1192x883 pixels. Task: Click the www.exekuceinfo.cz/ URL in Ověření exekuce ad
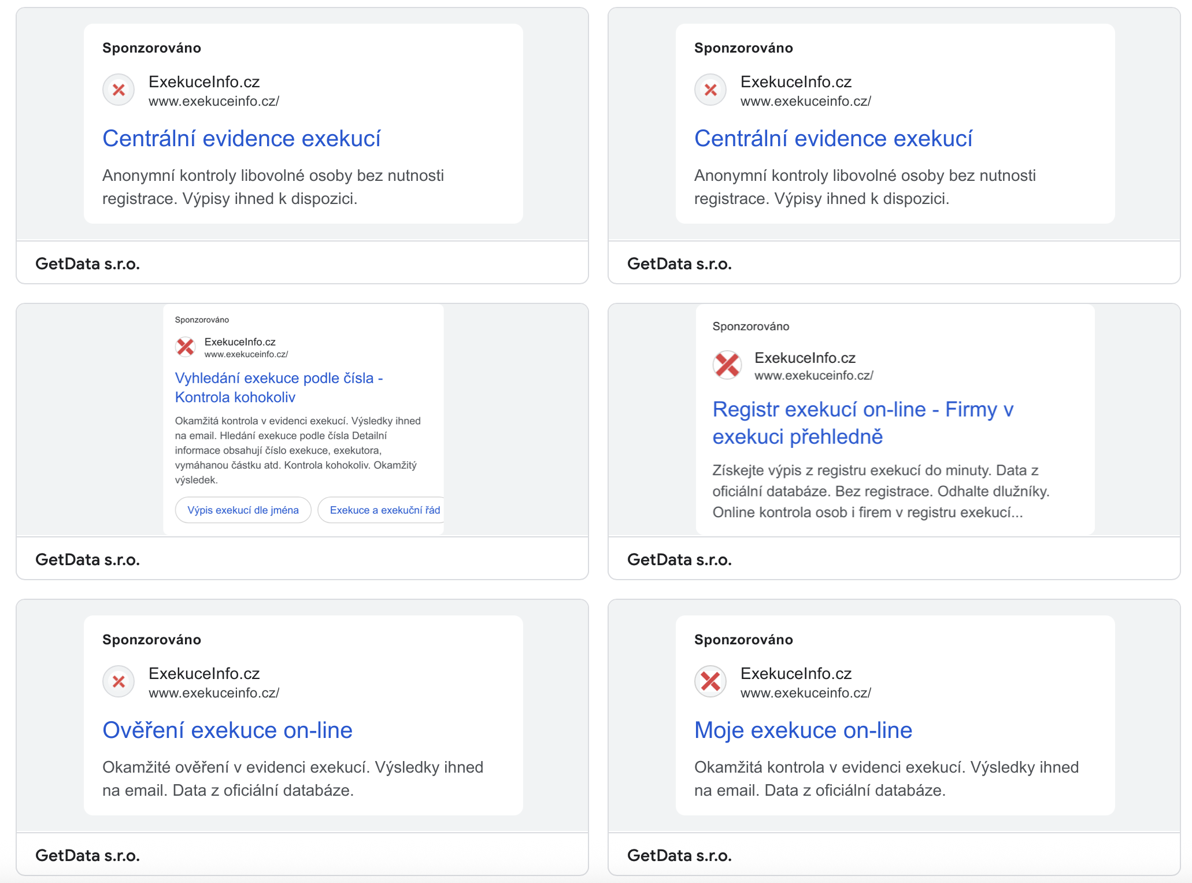point(214,693)
